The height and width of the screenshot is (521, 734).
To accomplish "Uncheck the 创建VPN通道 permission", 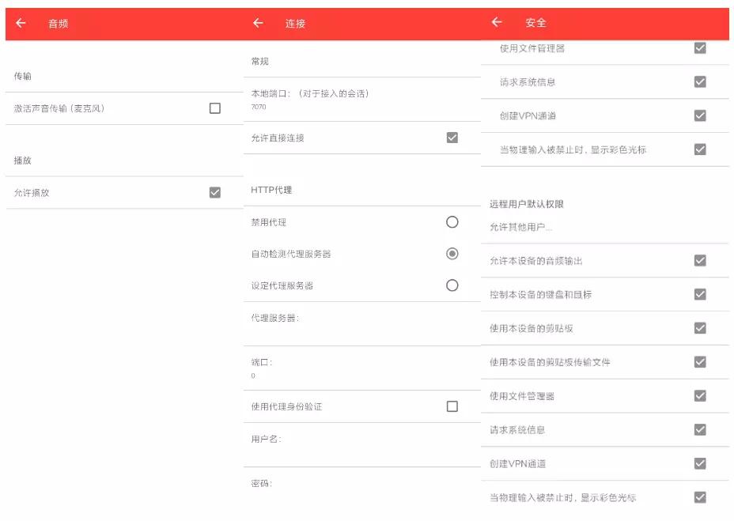I will [x=699, y=115].
